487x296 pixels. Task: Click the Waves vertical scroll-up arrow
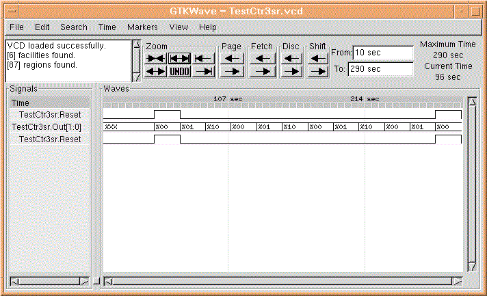(472, 101)
